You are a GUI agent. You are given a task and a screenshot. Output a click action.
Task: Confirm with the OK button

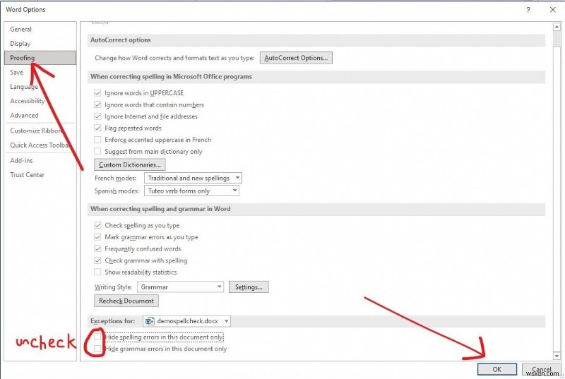pyautogui.click(x=497, y=369)
